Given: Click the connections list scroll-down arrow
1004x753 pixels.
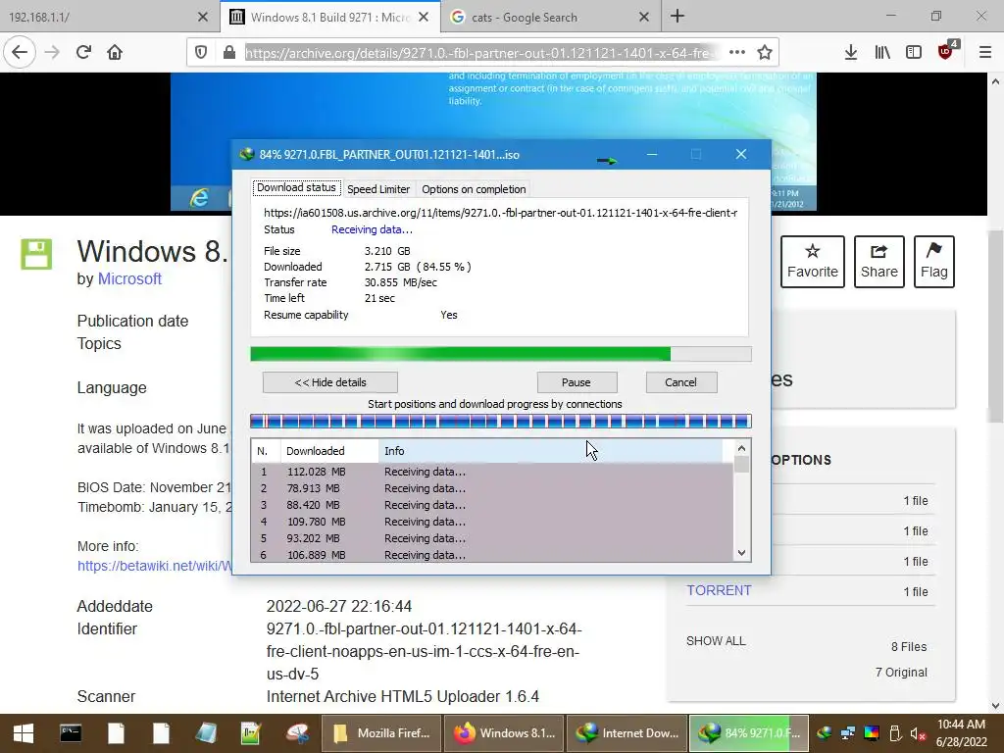Looking at the screenshot, I should click(x=741, y=553).
